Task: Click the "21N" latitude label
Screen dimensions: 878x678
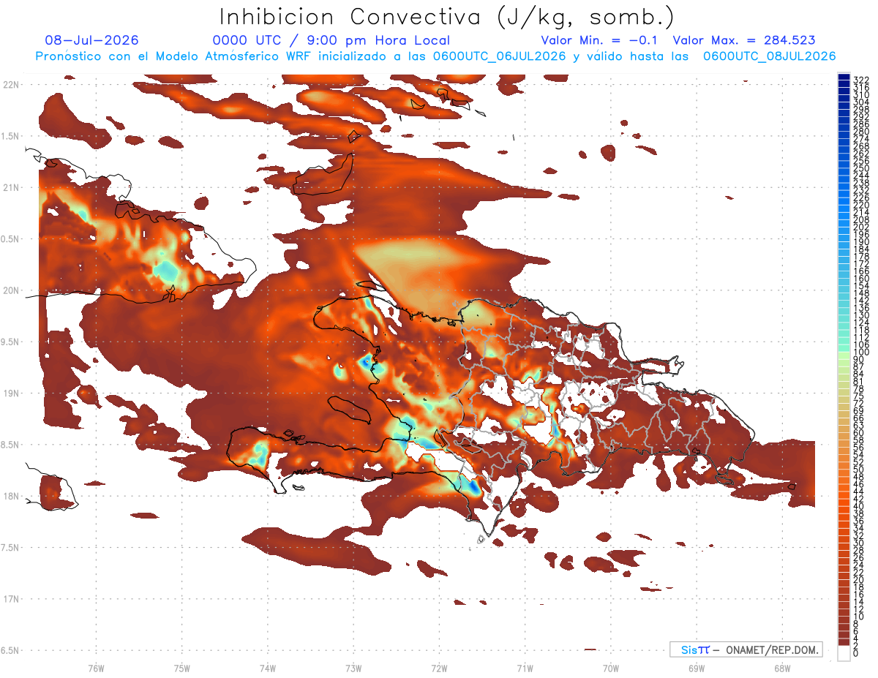Action: tap(11, 187)
